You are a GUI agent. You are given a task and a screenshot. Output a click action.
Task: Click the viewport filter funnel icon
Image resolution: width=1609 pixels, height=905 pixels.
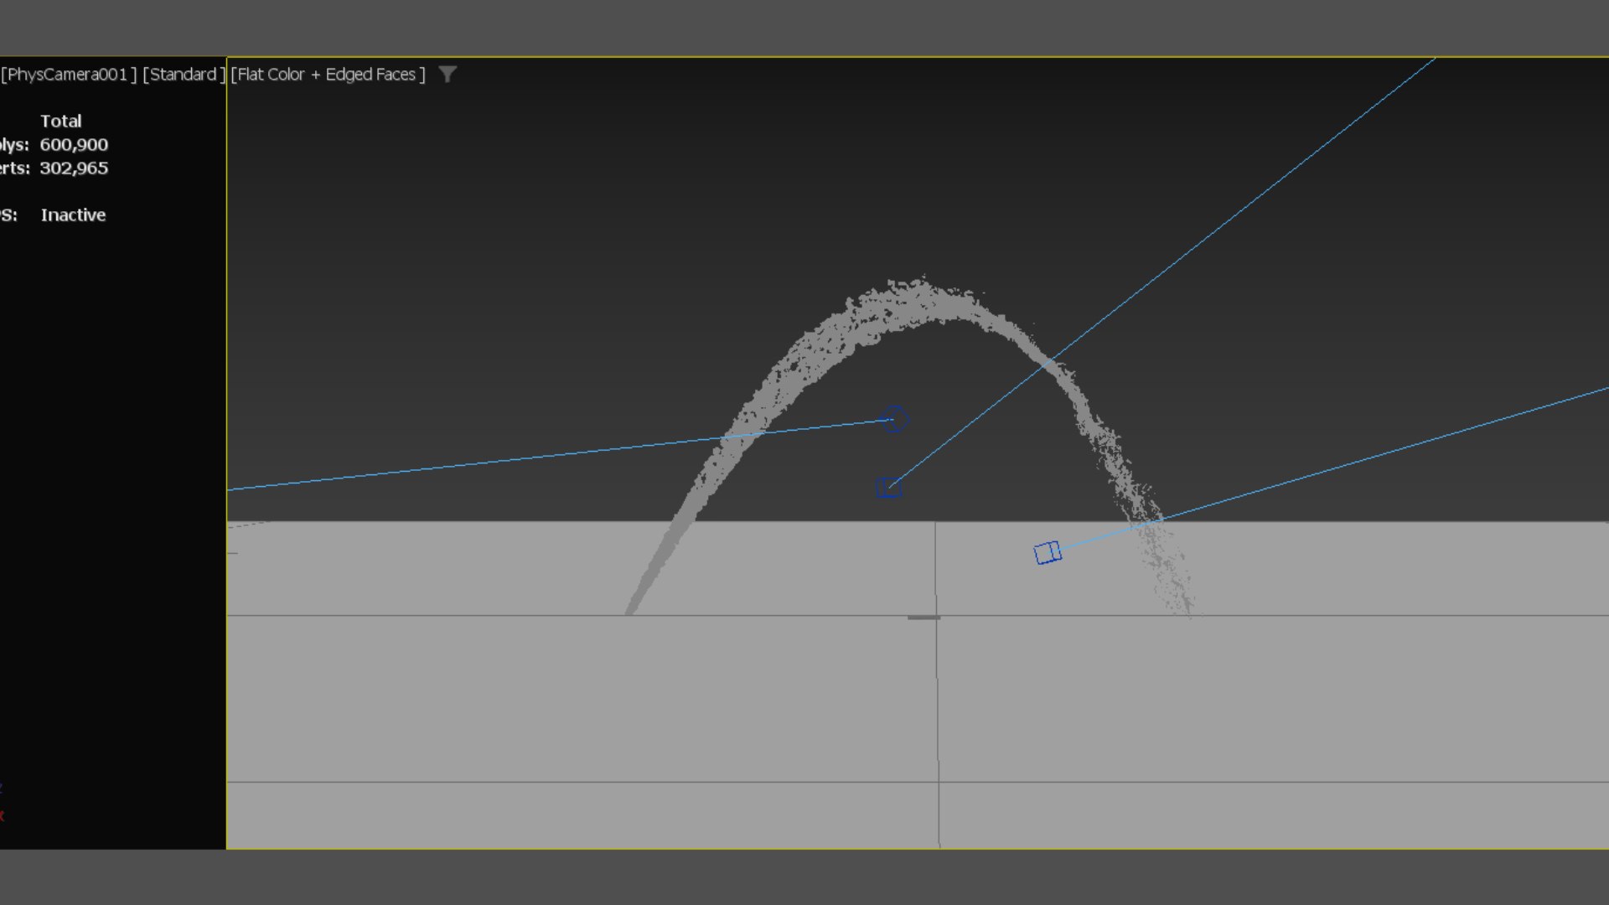coord(448,75)
